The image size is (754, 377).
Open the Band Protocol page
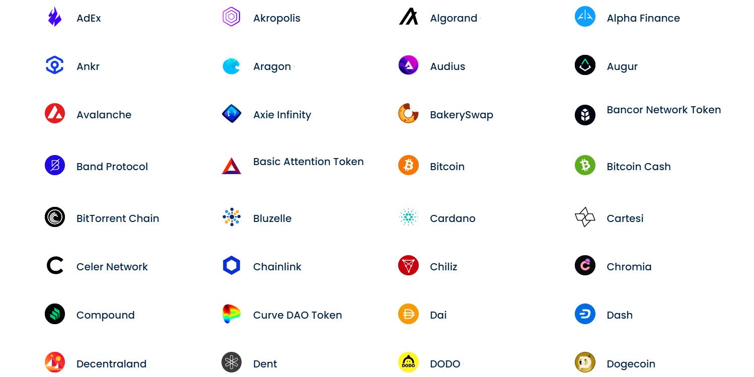(x=112, y=166)
